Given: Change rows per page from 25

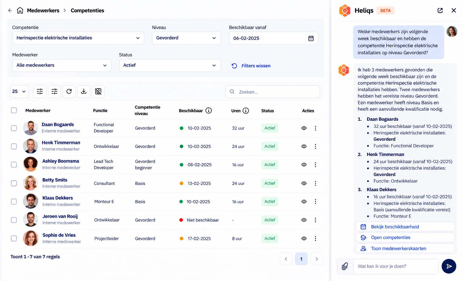Looking at the screenshot, I should 19,92.
